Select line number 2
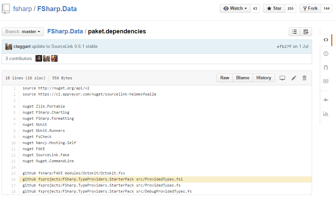This screenshot has width=335, height=198. (14, 94)
